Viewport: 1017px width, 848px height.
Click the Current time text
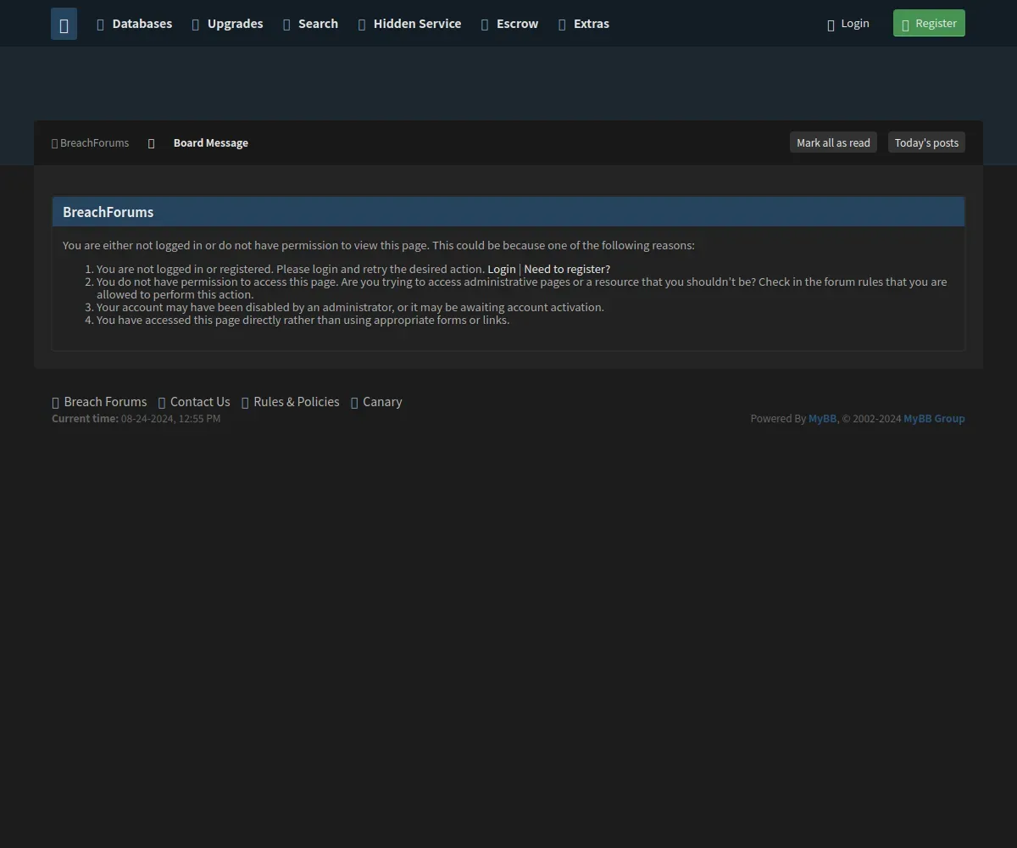pyautogui.click(x=136, y=418)
